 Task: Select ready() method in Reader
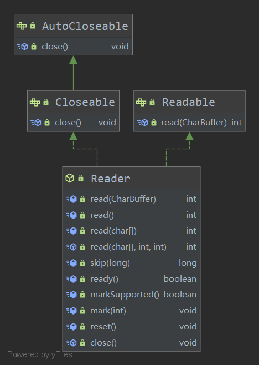click(104, 279)
